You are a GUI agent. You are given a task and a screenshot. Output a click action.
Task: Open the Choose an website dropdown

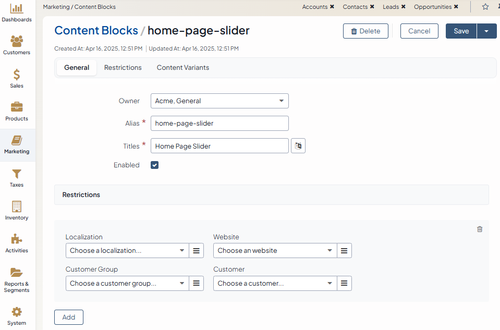(275, 251)
